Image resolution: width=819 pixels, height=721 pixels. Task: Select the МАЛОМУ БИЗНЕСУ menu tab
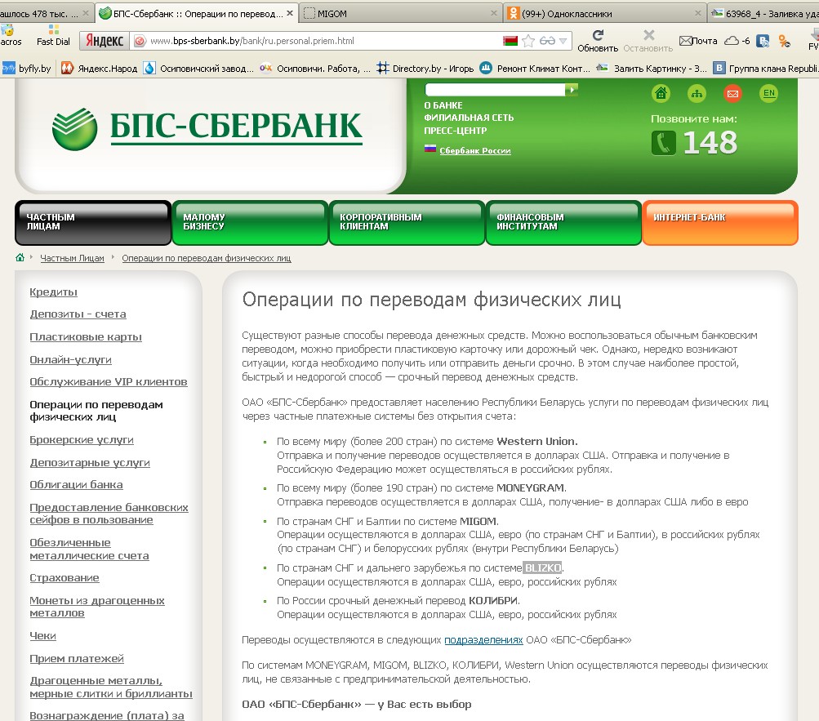point(250,223)
